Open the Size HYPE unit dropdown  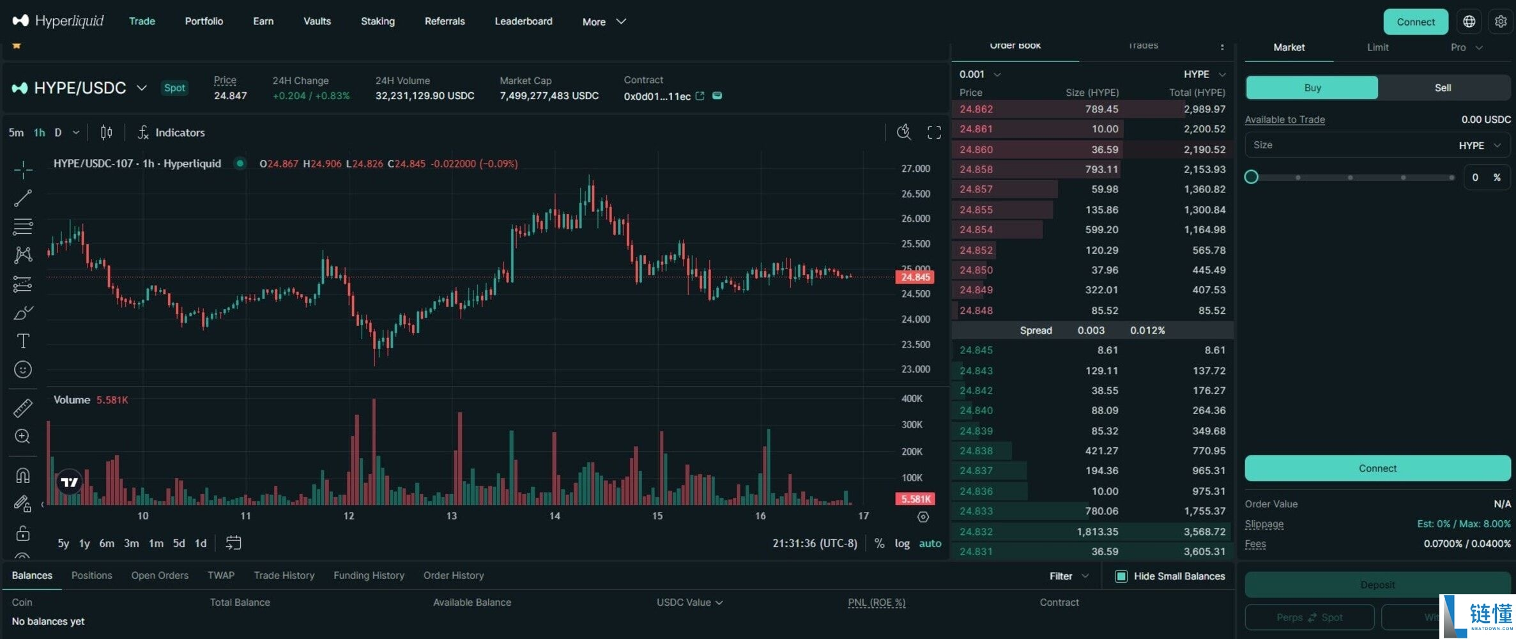click(x=1480, y=146)
